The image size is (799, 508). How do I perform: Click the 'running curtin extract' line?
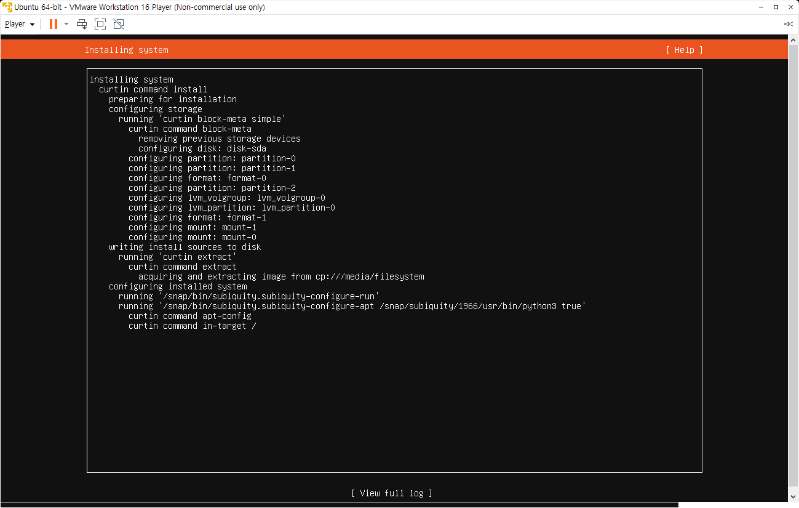click(178, 257)
